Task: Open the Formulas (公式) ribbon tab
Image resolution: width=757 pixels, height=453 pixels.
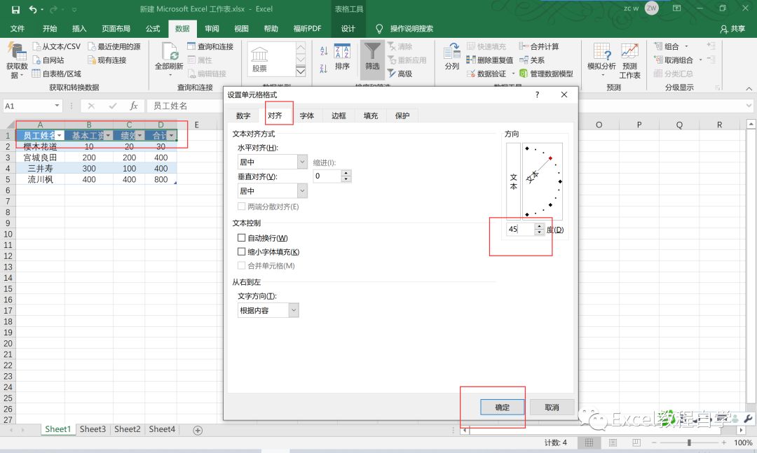Action: click(x=153, y=29)
